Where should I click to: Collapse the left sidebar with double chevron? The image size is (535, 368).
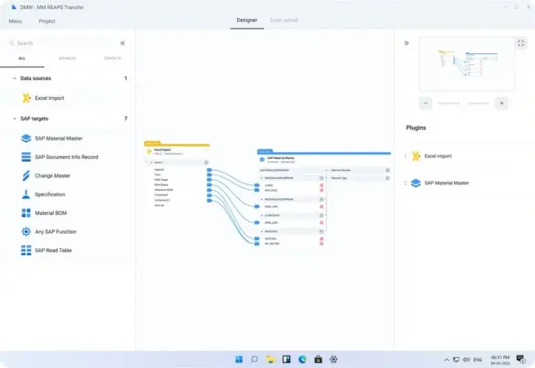point(123,43)
